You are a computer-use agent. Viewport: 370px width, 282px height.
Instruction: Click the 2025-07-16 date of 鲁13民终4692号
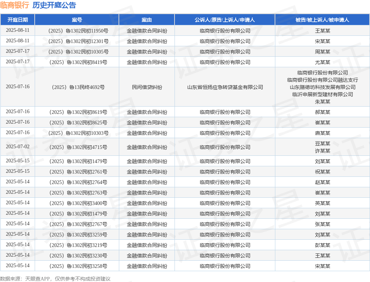(18, 87)
